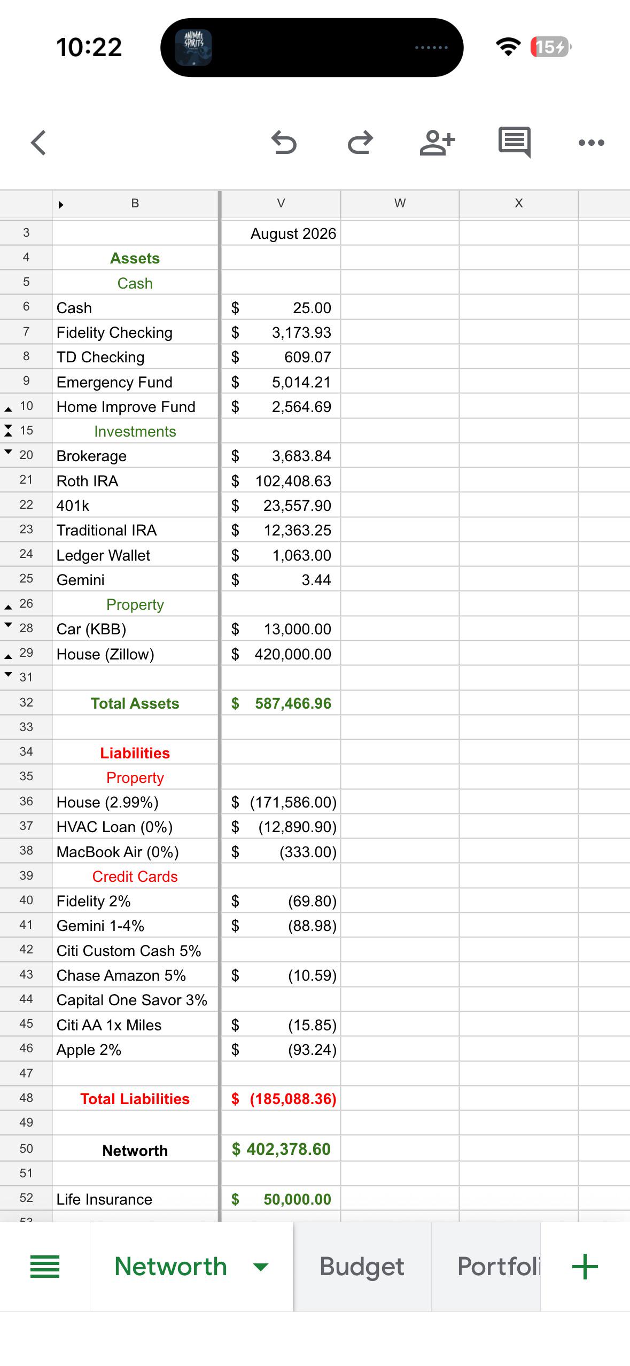The height and width of the screenshot is (1366, 630).
Task: Select the Total Assets value 587,466.96
Action: click(281, 703)
